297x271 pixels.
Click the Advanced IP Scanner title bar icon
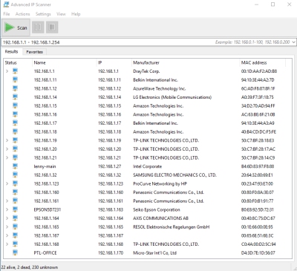tap(6, 4)
